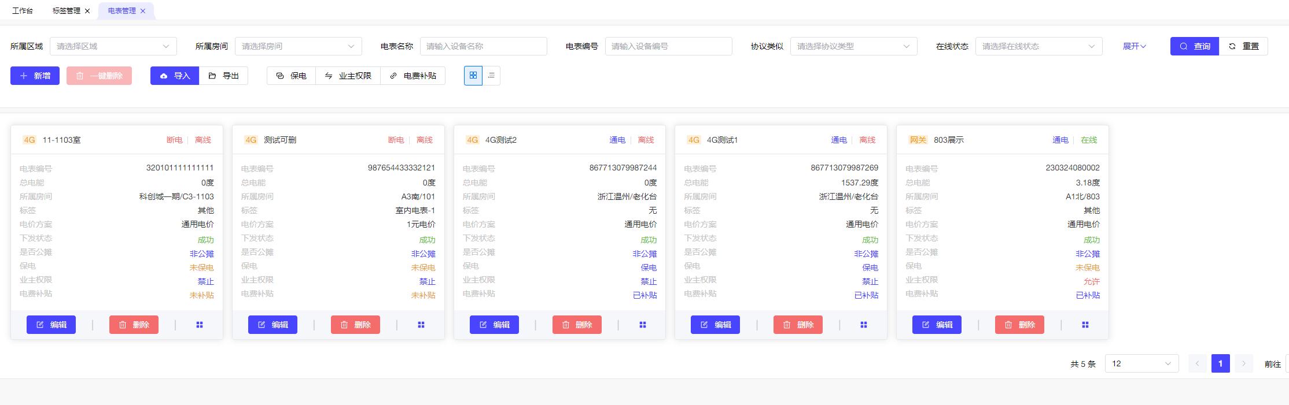The image size is (1289, 405).
Task: Click meter number 230324080002
Action: [x=1073, y=168]
